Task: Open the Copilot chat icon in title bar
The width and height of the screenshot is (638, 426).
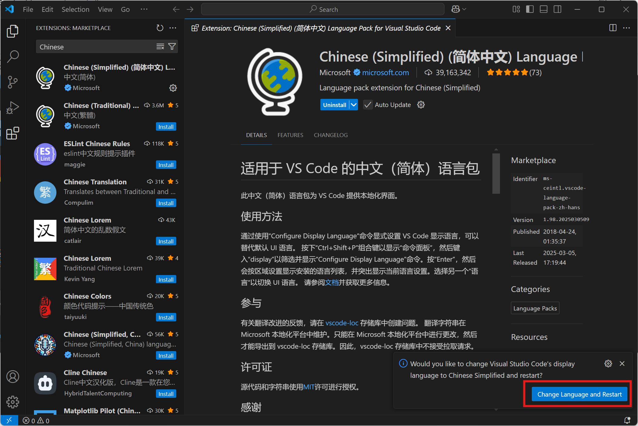Action: (455, 9)
